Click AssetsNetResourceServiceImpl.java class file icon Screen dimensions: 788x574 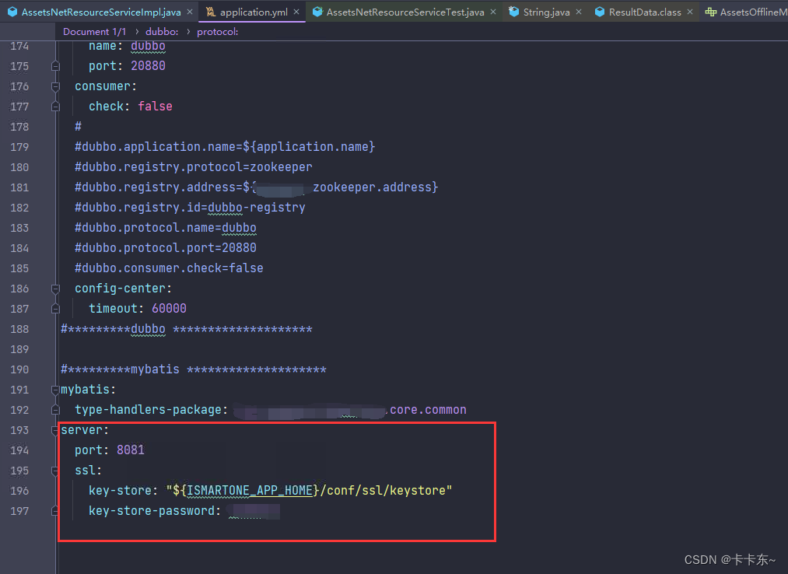click(x=12, y=12)
